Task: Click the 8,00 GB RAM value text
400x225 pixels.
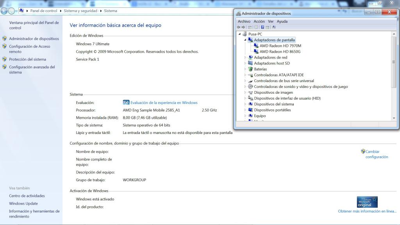Action: (145, 118)
